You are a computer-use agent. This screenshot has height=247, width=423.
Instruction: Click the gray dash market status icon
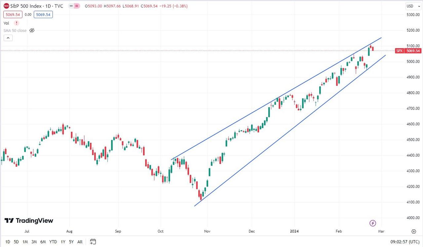71,6
